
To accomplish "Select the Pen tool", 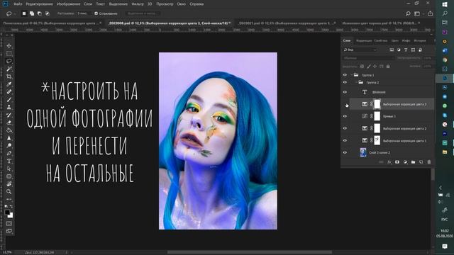I will pos(9,153).
